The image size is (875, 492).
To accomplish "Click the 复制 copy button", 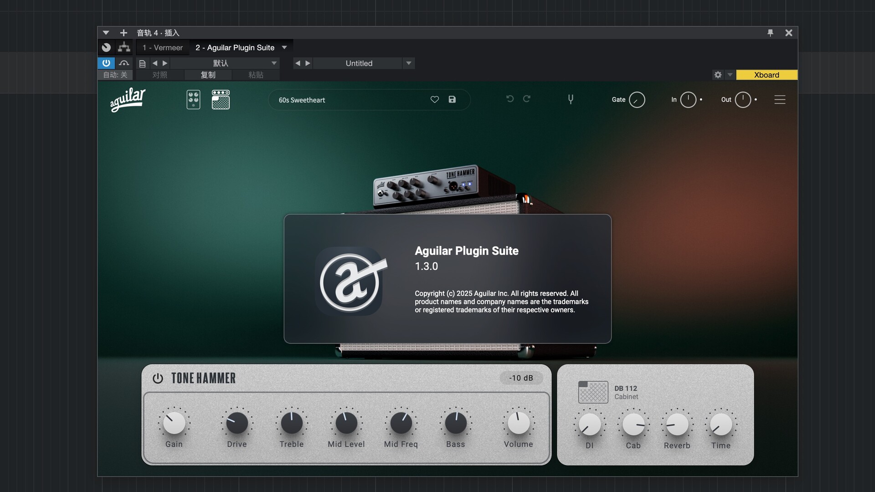I will pos(208,75).
